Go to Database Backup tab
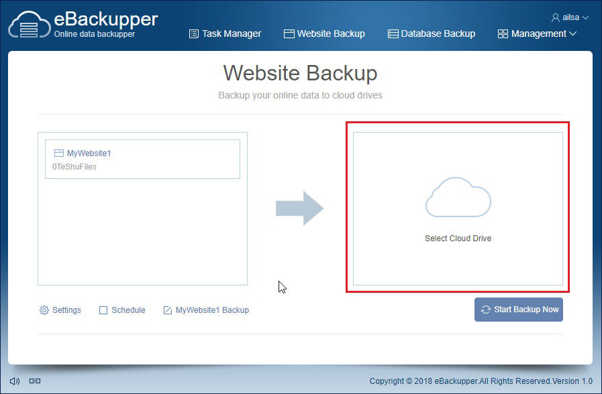This screenshot has height=394, width=602. 431,34
